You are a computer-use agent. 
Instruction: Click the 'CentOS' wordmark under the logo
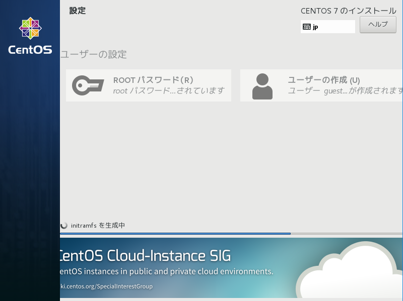coord(30,50)
